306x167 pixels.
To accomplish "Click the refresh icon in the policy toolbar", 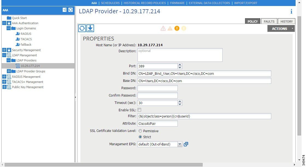I will 82,28.
